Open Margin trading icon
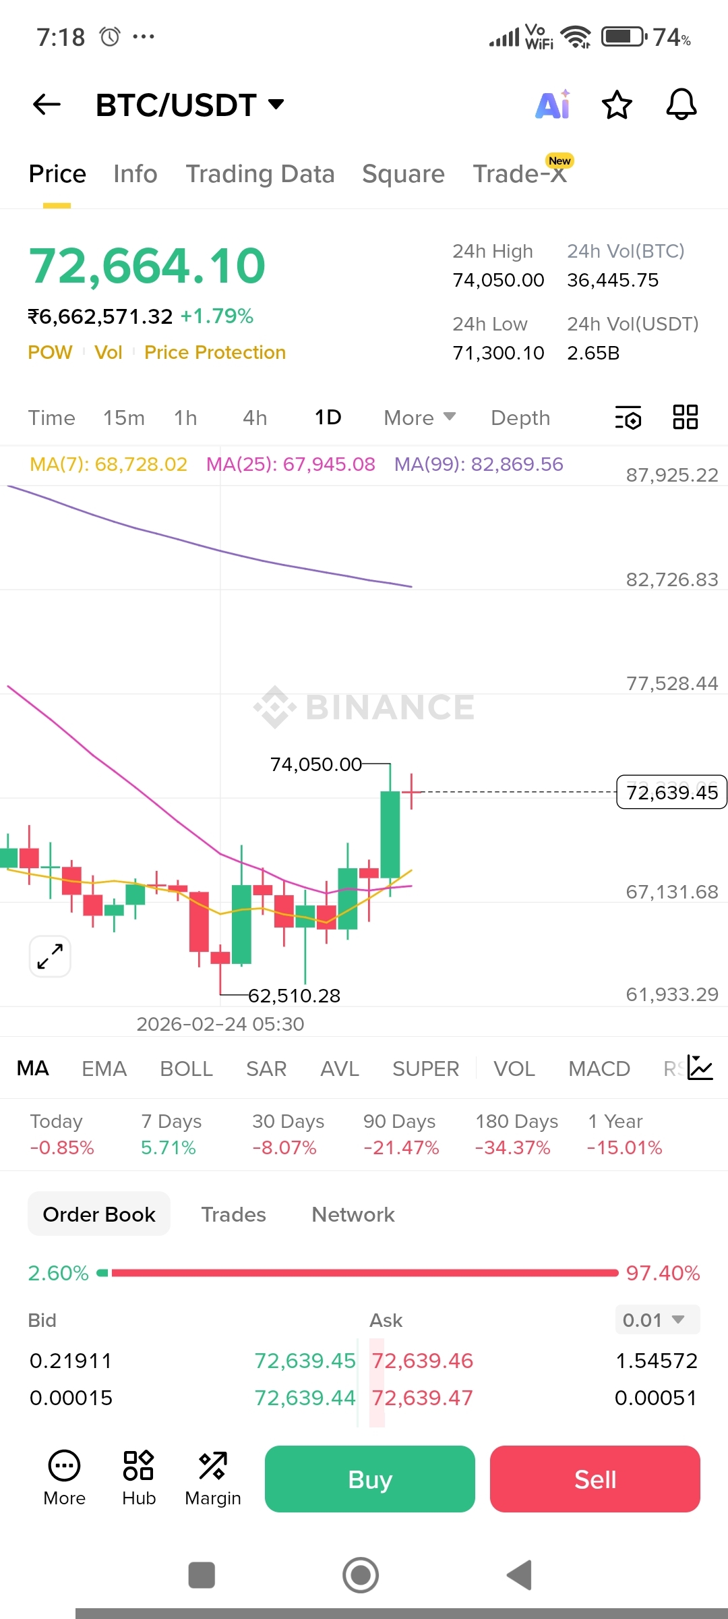The image size is (728, 1619). pyautogui.click(x=213, y=1479)
